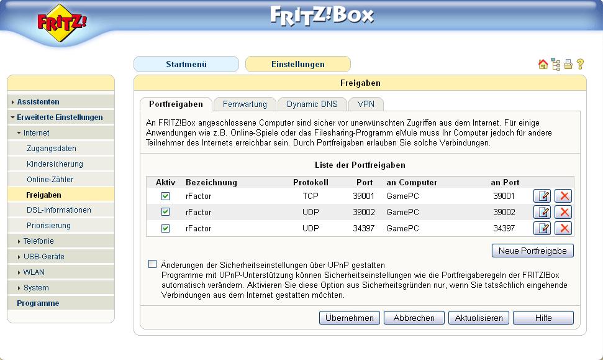
Task: Uncheck Aktiv for the UDP 34397 rule
Action: click(165, 228)
